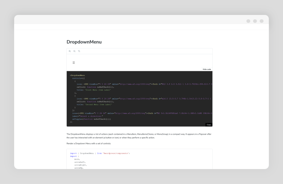Click the 'arrowRight,' import line
The width and height of the screenshot is (283, 184).
click(x=80, y=165)
